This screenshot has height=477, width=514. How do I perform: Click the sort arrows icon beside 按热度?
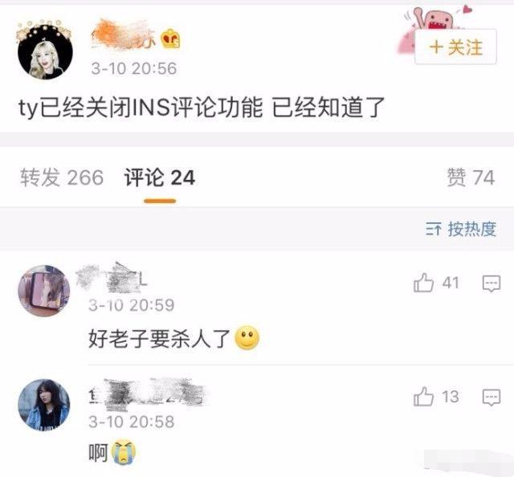[x=434, y=229]
